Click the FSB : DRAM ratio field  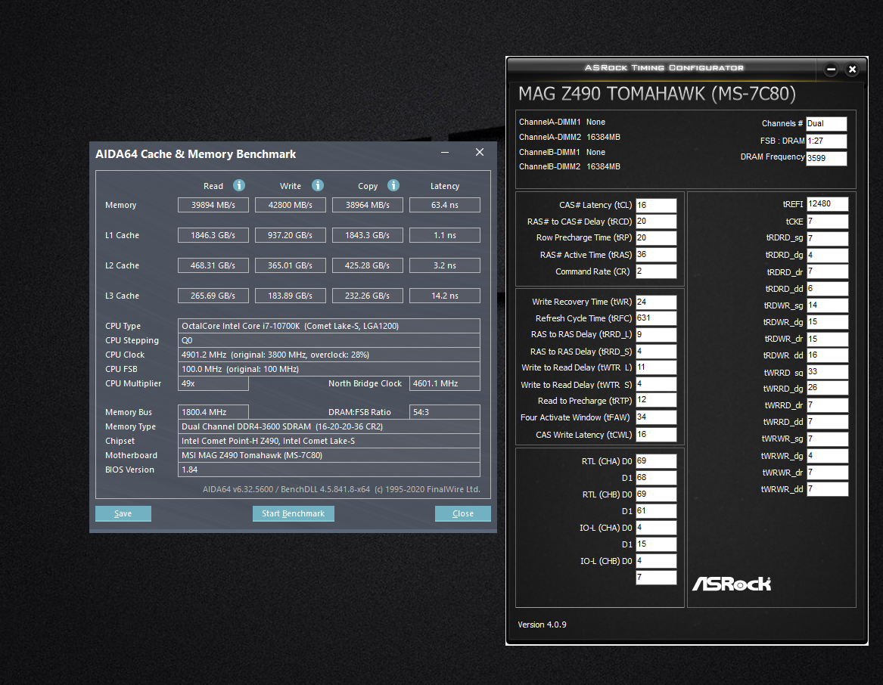(826, 141)
